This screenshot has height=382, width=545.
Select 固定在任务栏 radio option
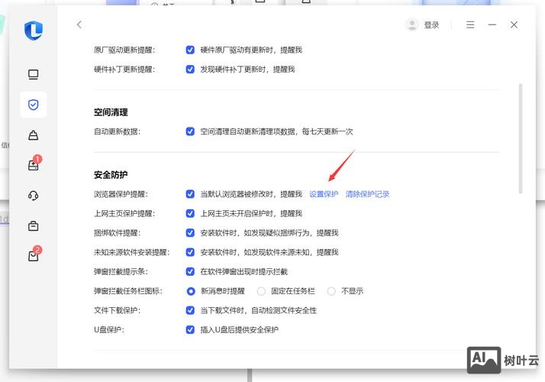[x=261, y=291]
